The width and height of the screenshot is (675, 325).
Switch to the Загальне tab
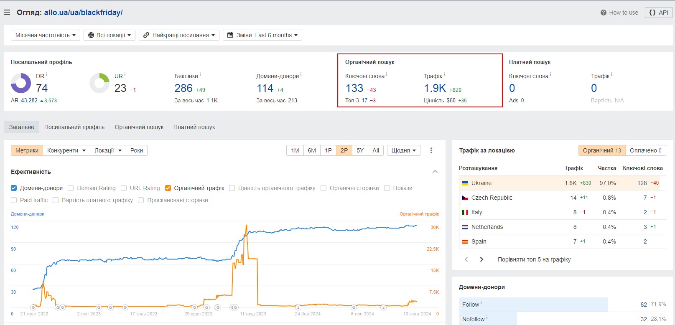[22, 127]
